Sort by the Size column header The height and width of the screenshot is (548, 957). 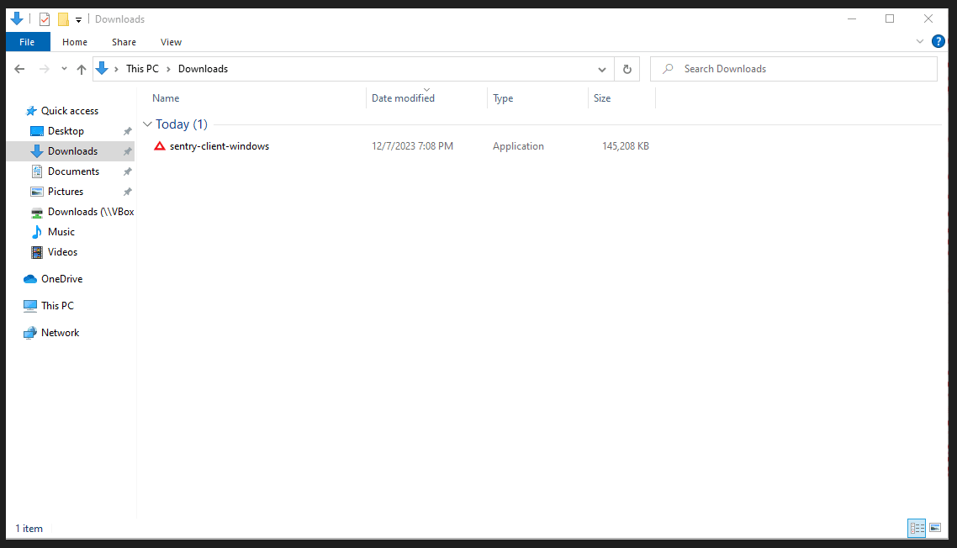click(602, 98)
